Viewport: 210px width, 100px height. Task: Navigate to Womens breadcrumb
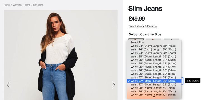[17, 5]
